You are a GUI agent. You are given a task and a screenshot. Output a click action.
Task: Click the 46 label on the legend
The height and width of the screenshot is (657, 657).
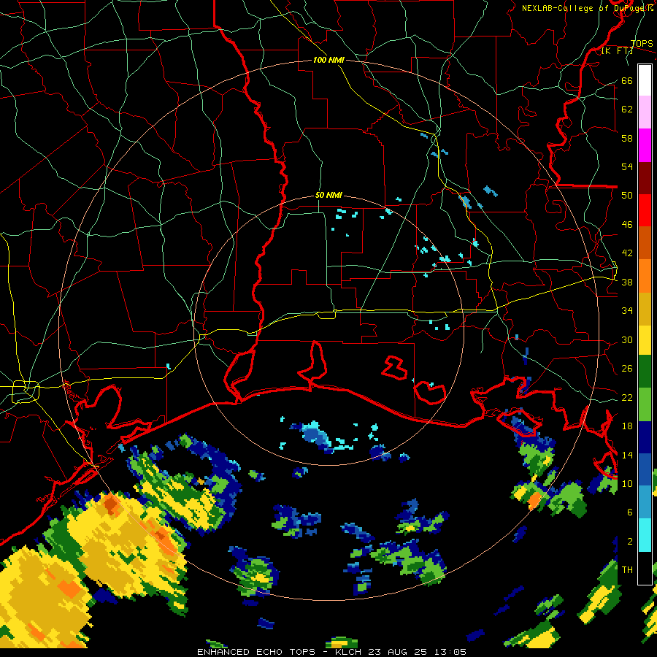coord(627,225)
